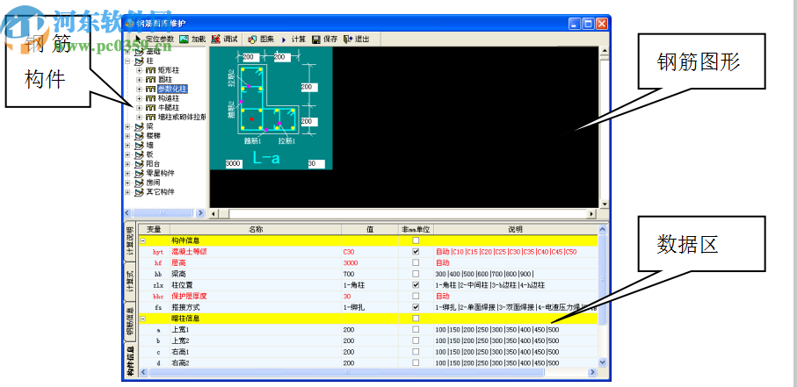Expand the 矩形柱 tree node

coord(139,70)
